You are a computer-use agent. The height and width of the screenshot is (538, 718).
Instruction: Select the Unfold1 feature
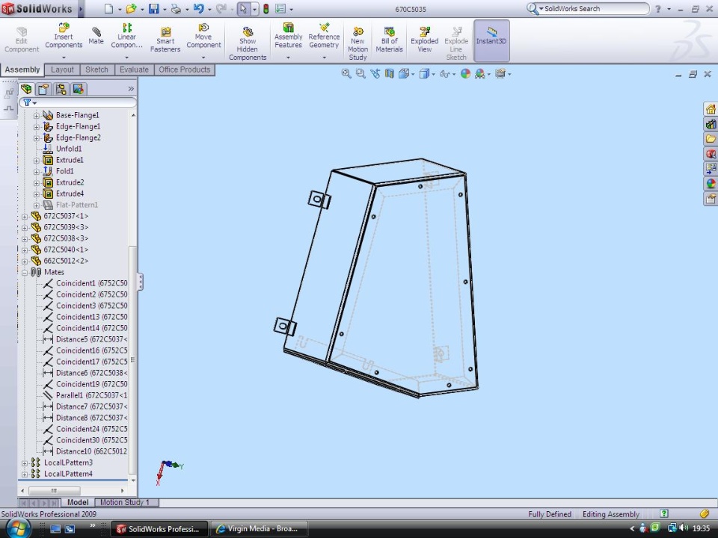[x=69, y=149]
